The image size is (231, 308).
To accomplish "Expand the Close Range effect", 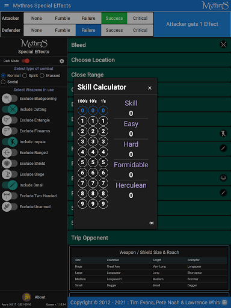I will click(x=149, y=75).
